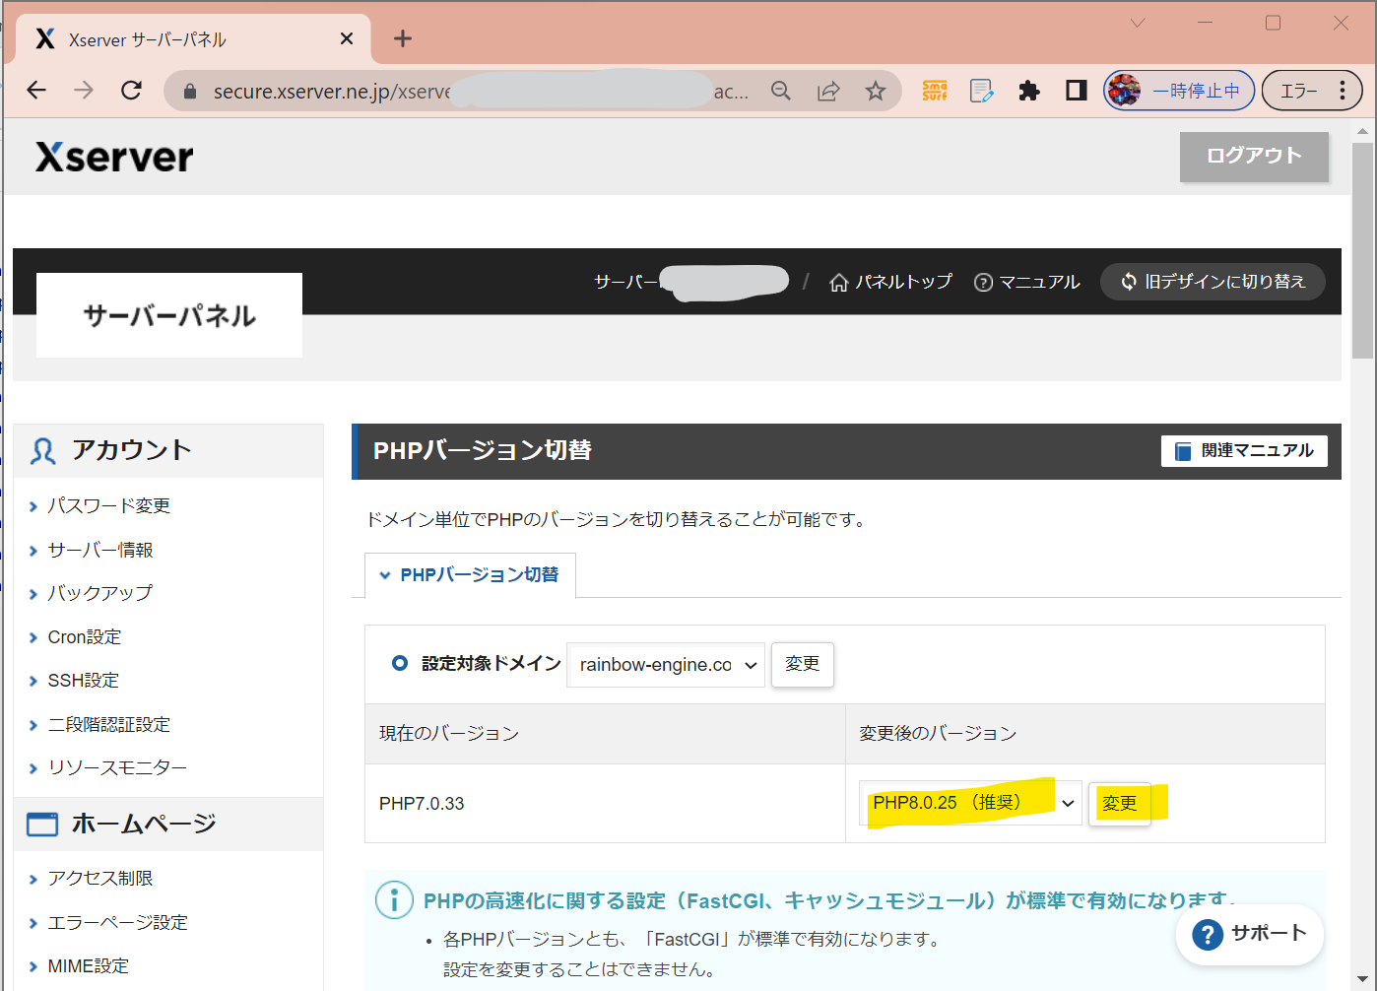Click the browser forward arrow

(x=84, y=91)
